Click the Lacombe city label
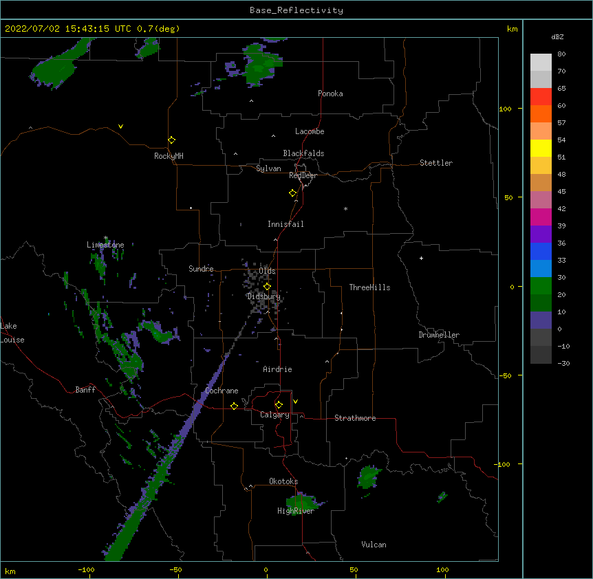 pos(310,131)
